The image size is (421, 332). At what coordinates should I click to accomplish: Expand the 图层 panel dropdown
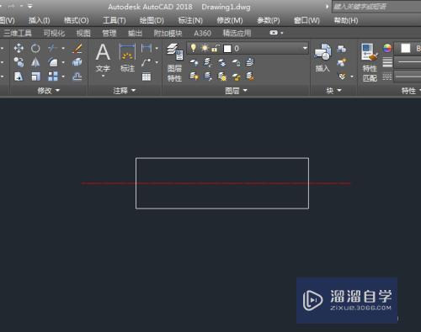(x=236, y=90)
